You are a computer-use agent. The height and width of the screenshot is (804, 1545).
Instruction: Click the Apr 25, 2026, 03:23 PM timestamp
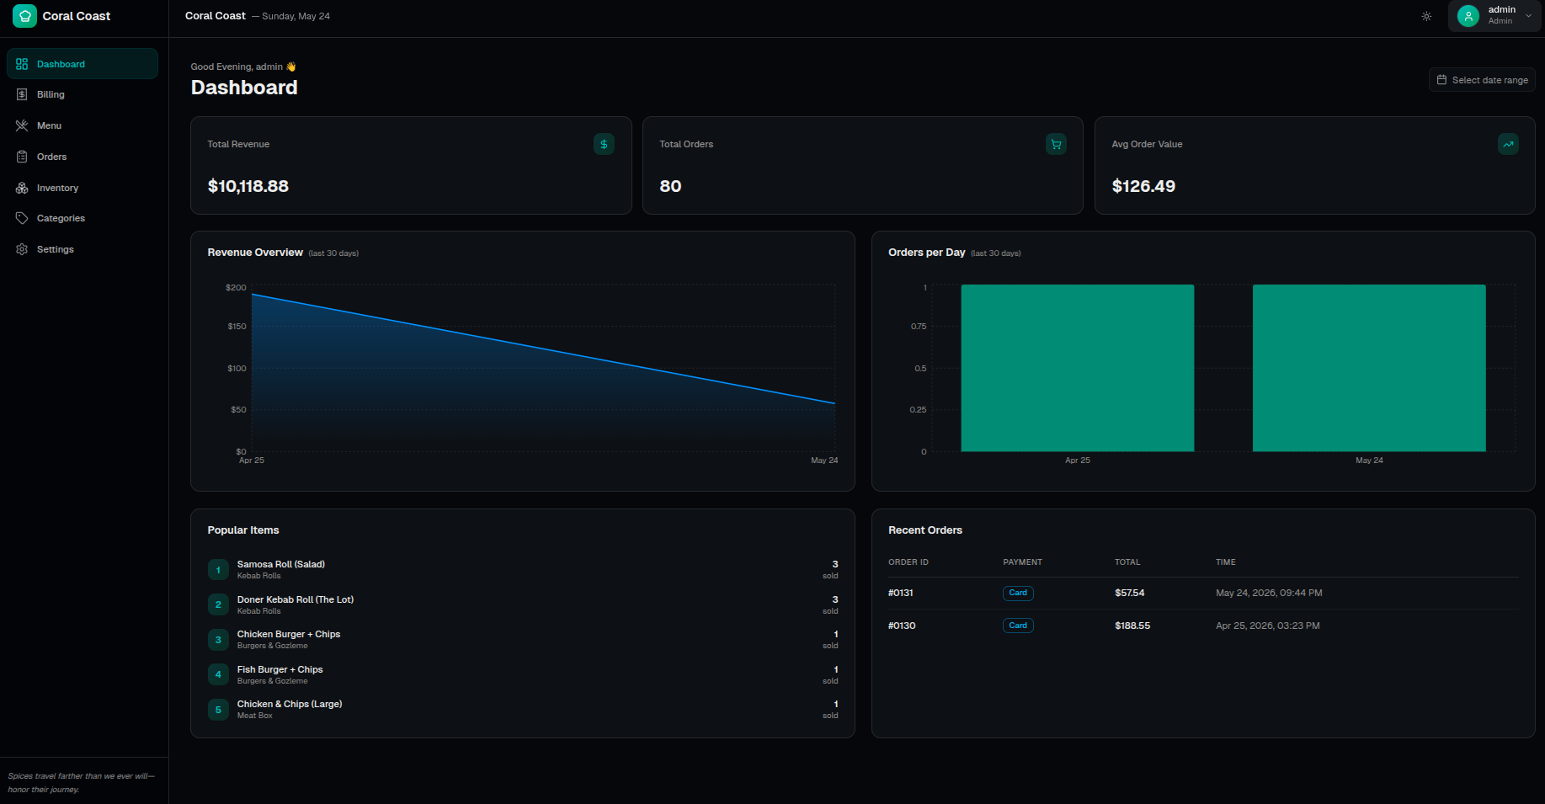pos(1268,626)
